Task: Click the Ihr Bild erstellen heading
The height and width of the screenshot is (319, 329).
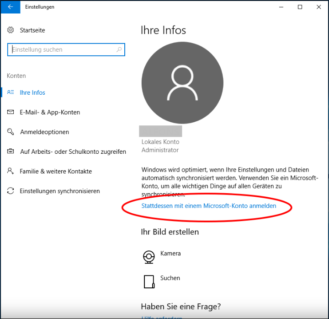Action: click(170, 232)
